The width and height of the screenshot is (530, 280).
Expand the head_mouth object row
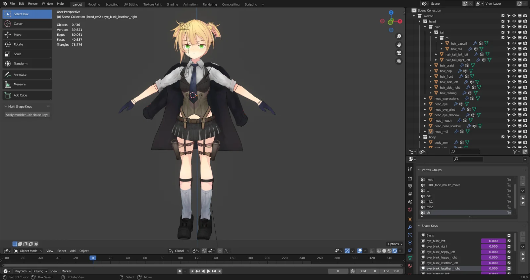click(425, 121)
